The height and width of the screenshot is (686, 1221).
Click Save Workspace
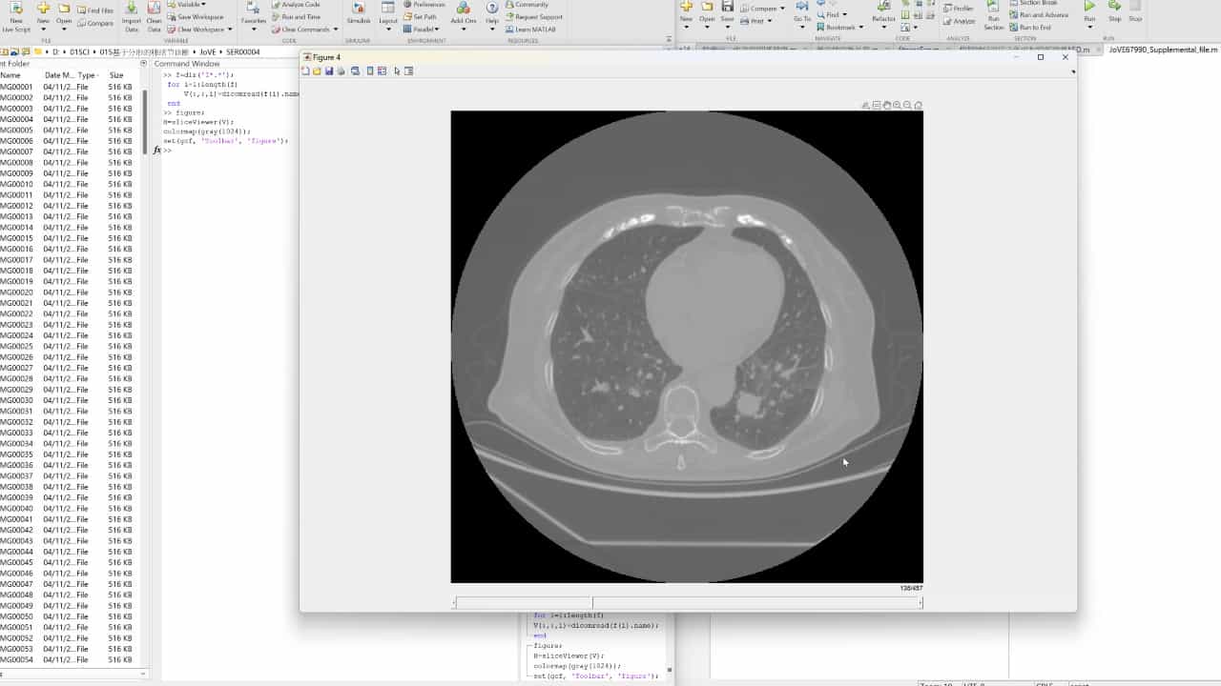coord(196,17)
